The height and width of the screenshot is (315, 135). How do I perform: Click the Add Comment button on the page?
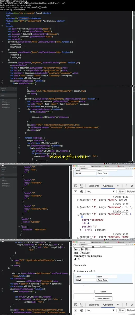coord(103,298)
